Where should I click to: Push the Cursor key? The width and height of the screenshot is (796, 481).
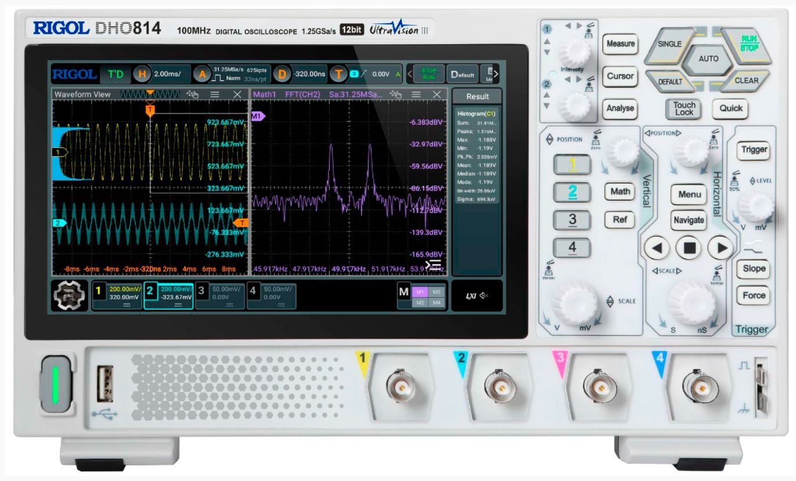(619, 76)
